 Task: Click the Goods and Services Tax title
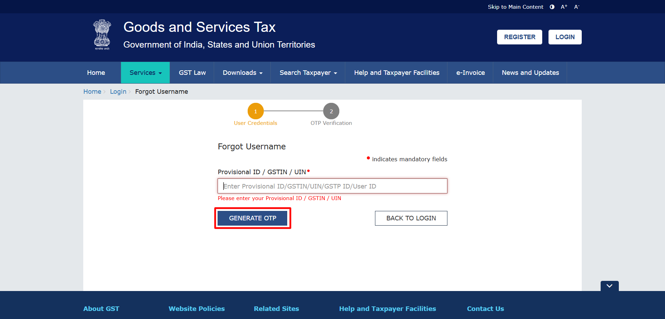point(199,27)
